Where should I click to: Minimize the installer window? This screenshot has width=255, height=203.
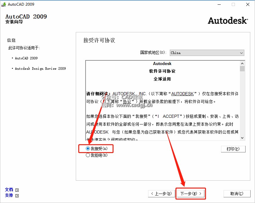(219, 4)
